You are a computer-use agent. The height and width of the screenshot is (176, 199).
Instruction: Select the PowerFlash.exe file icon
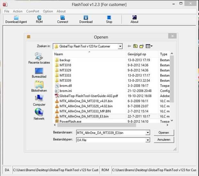coord(57,121)
